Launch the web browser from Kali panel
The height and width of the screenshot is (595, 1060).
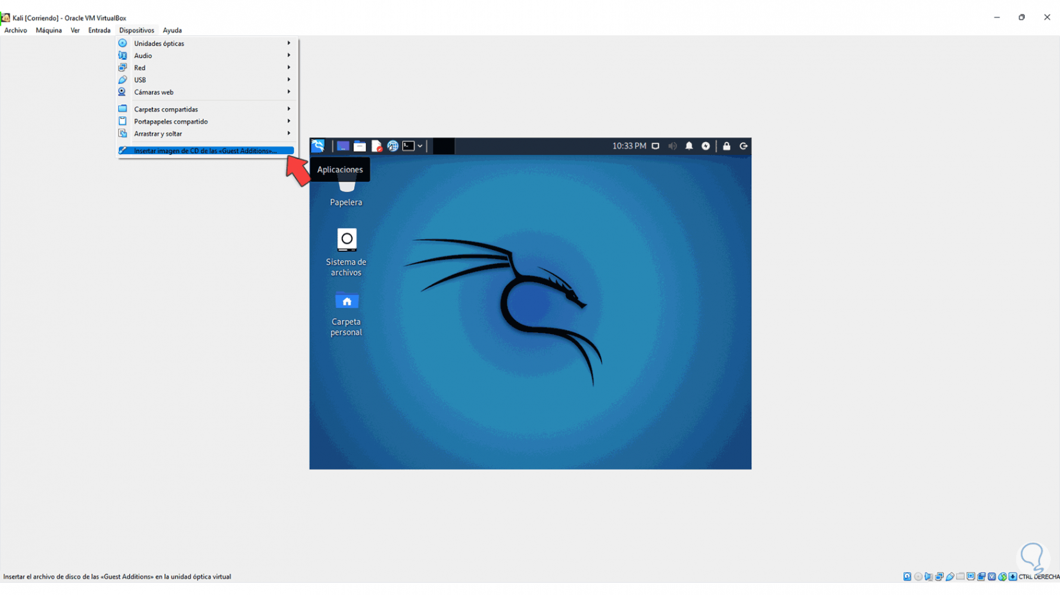(393, 147)
